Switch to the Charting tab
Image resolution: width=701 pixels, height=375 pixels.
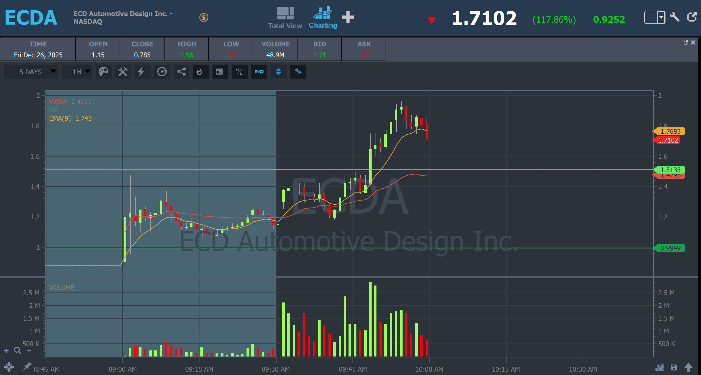pos(323,18)
